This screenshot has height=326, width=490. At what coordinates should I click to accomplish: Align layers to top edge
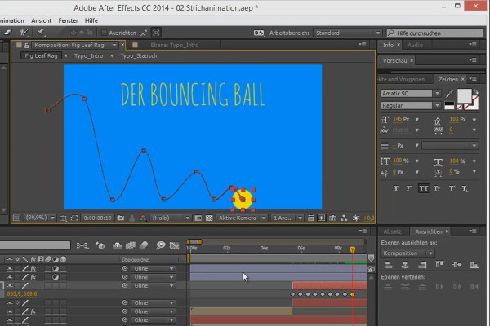click(439, 265)
